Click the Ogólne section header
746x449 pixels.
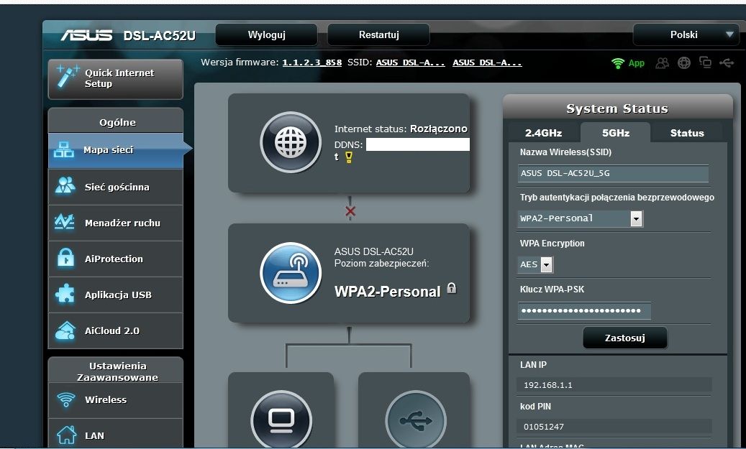click(116, 122)
